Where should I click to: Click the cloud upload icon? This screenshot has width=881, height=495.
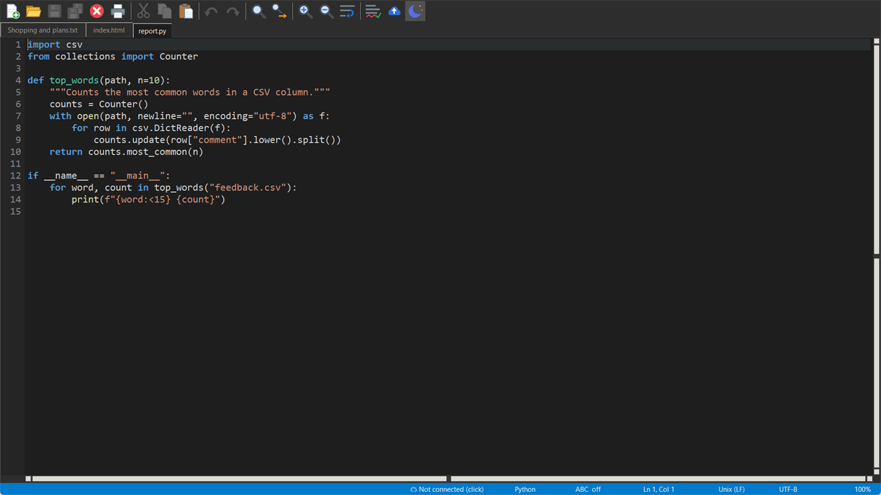[394, 11]
